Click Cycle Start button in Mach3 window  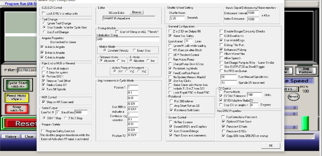17,85
